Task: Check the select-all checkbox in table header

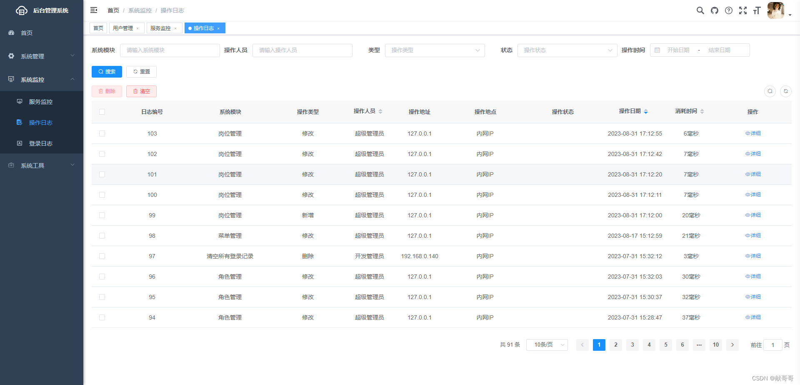Action: pos(102,112)
